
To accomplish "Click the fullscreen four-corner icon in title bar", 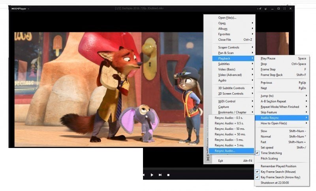I will (x=284, y=9).
